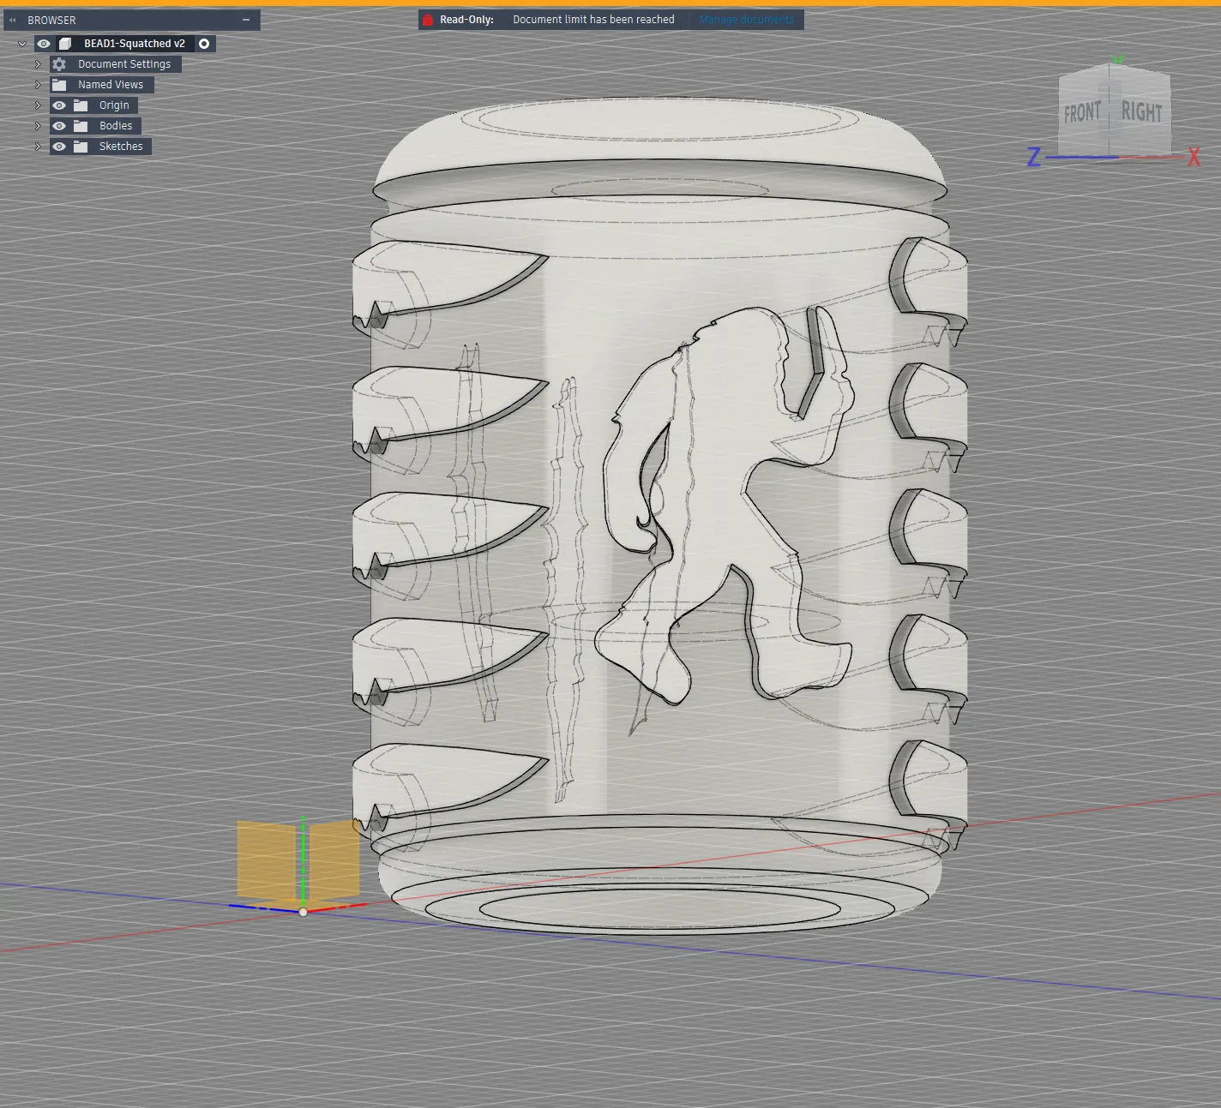This screenshot has width=1221, height=1108.
Task: Click the X axis label on ViewCube
Action: (1194, 157)
